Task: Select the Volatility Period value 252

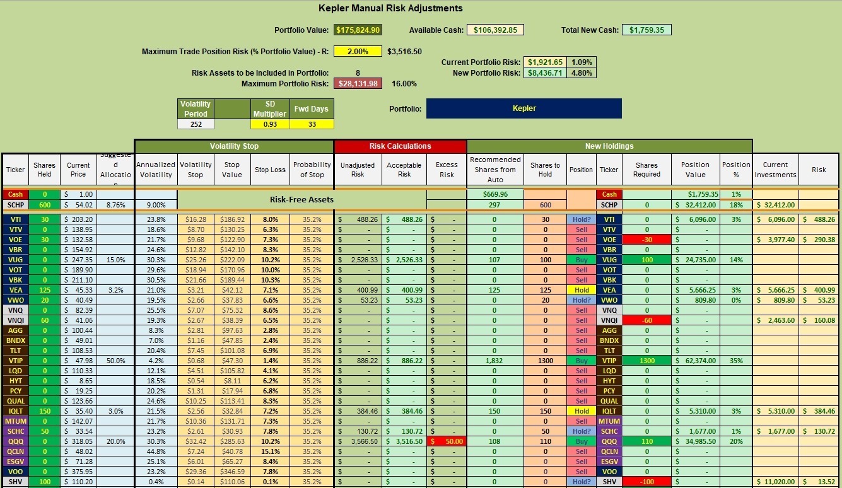Action: pyautogui.click(x=196, y=124)
